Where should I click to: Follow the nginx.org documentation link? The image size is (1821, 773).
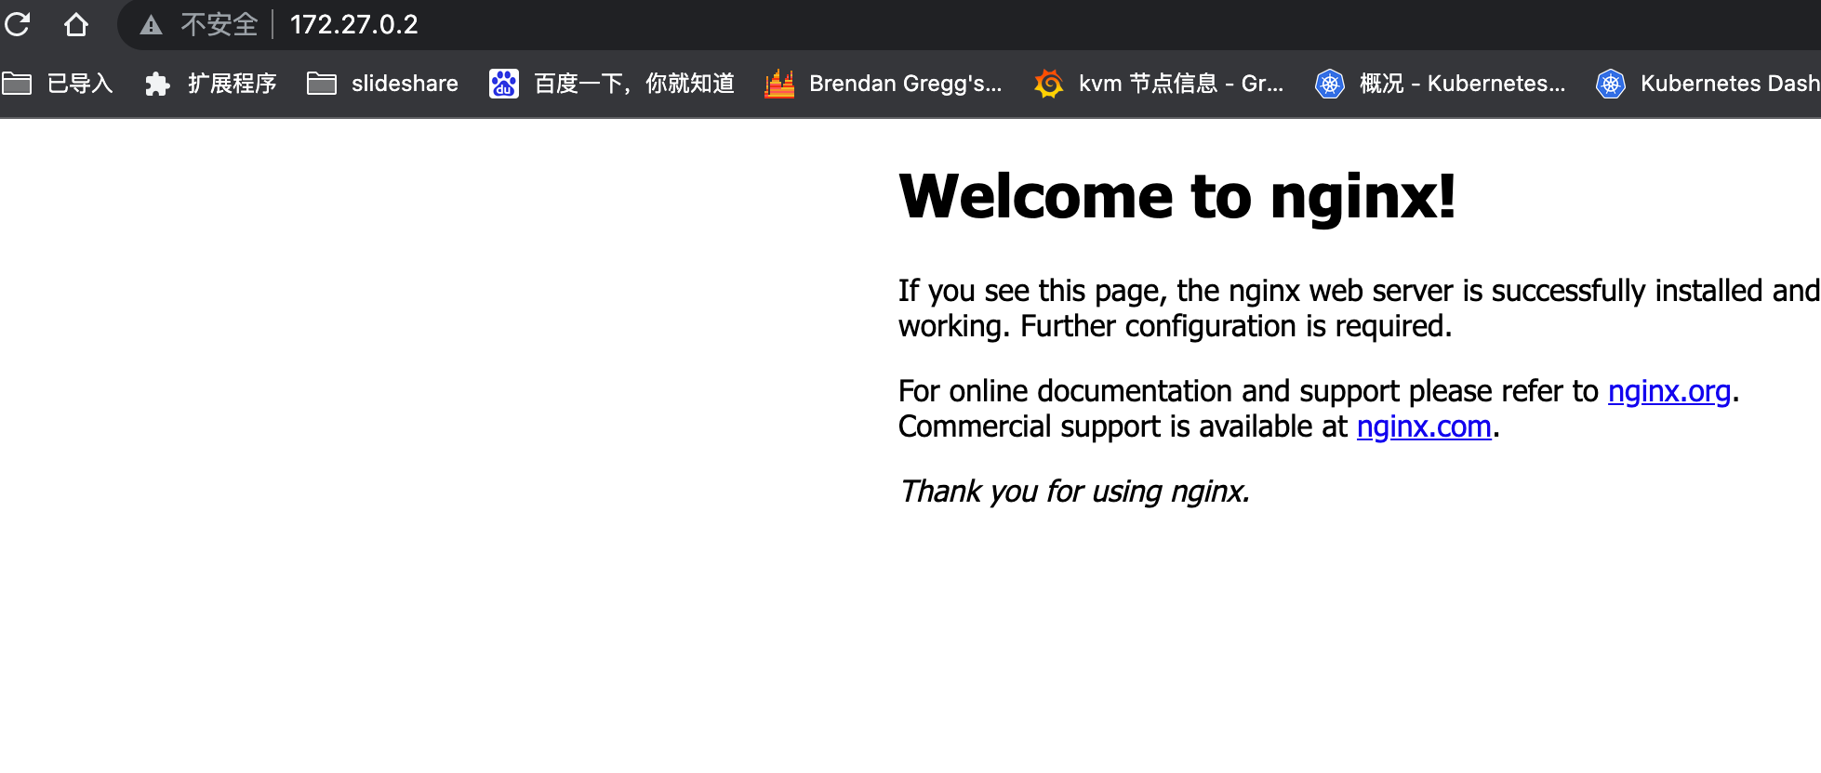click(1669, 391)
